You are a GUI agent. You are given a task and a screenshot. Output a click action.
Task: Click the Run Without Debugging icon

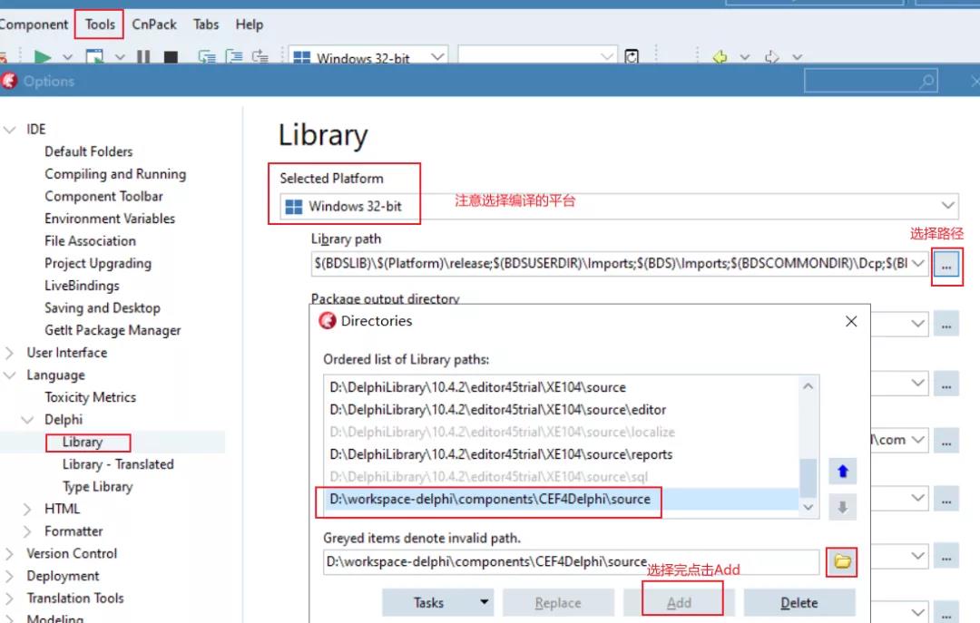click(94, 57)
